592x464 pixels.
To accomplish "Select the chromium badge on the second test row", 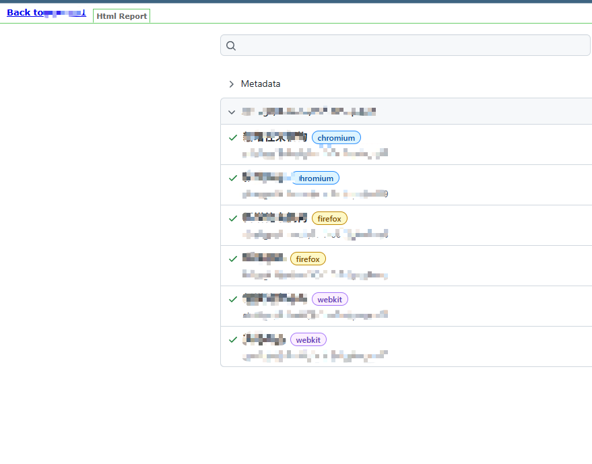I will (315, 178).
